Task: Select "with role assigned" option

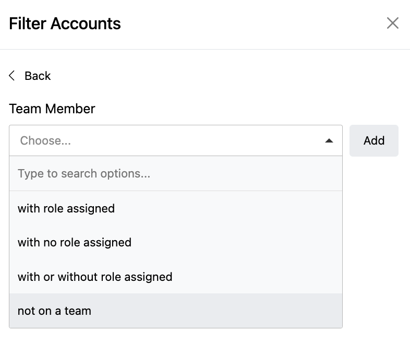Action: pos(66,208)
